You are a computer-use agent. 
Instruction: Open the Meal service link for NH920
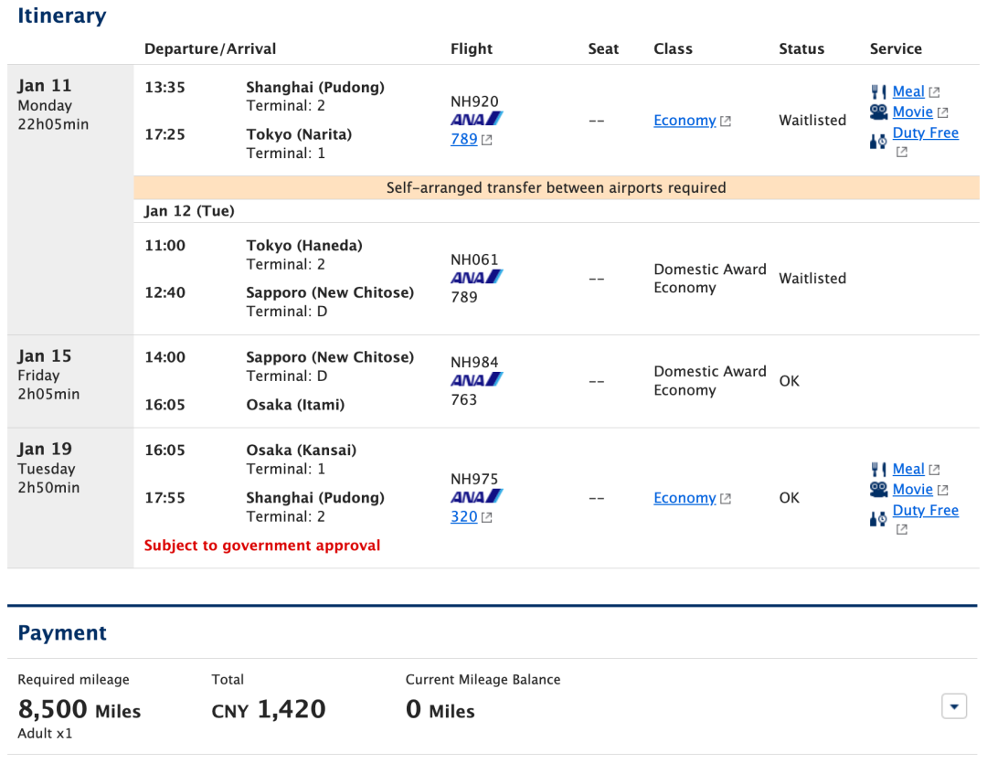tap(908, 92)
